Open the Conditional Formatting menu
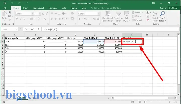This screenshot has width=181, height=104. (107, 17)
